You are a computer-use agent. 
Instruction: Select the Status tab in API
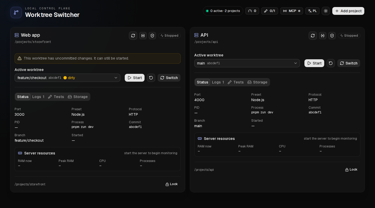[203, 82]
